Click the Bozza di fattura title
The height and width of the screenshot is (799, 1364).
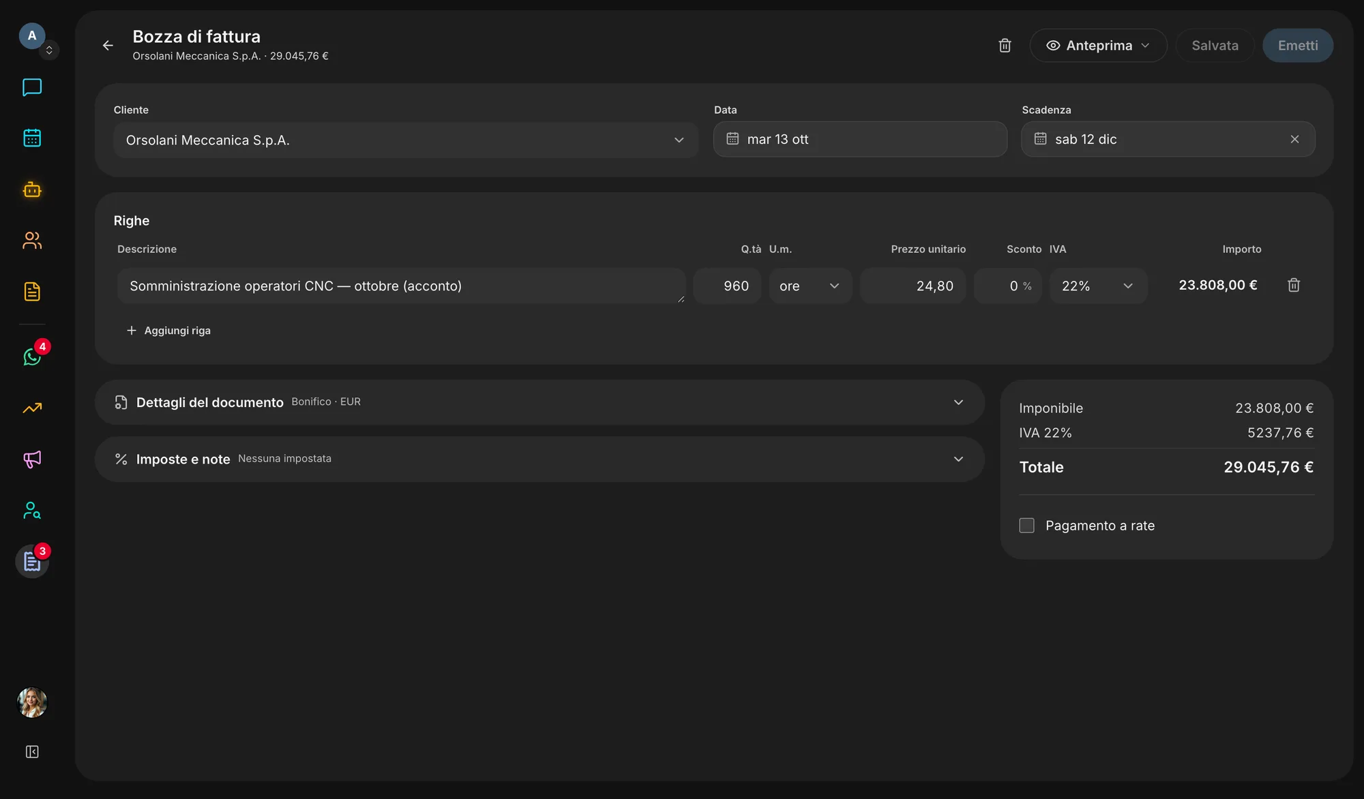[196, 36]
